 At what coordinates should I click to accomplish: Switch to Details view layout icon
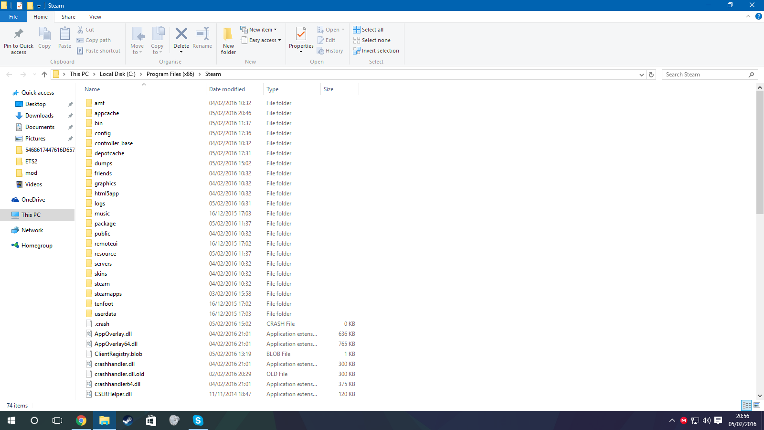tap(746, 405)
